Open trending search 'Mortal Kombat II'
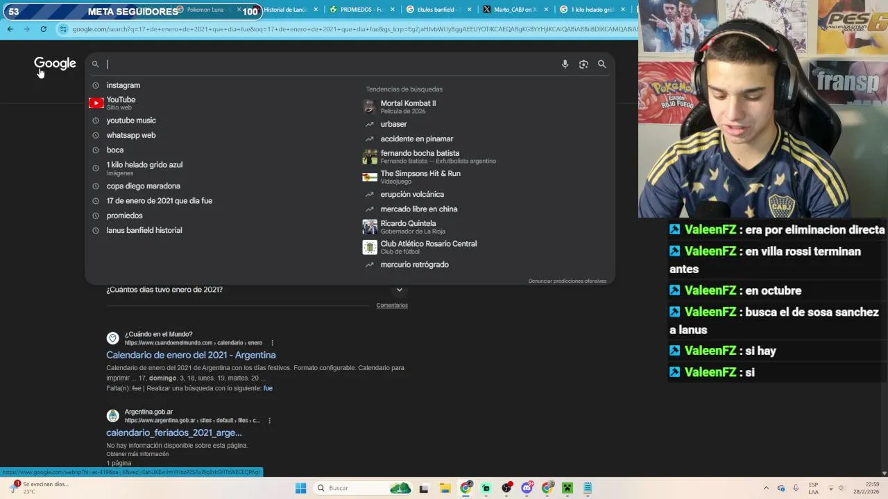This screenshot has width=888, height=499. (x=408, y=106)
